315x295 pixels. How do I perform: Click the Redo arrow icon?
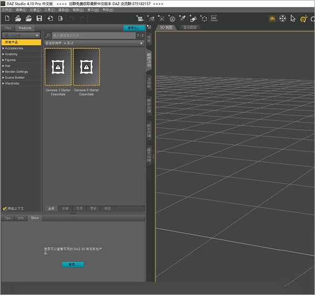(82, 18)
